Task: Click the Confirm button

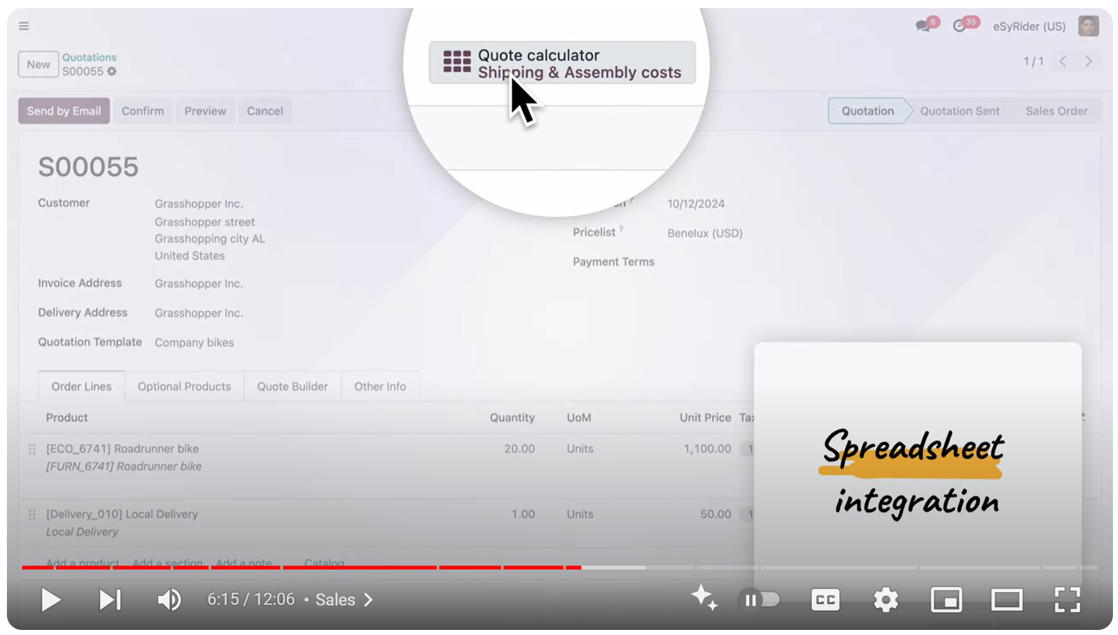Action: point(142,111)
